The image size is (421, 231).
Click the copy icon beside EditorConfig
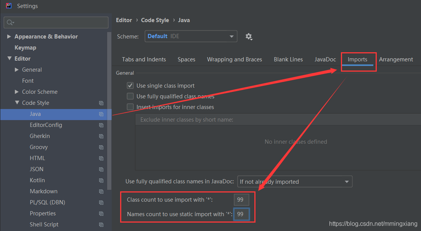pyautogui.click(x=101, y=125)
